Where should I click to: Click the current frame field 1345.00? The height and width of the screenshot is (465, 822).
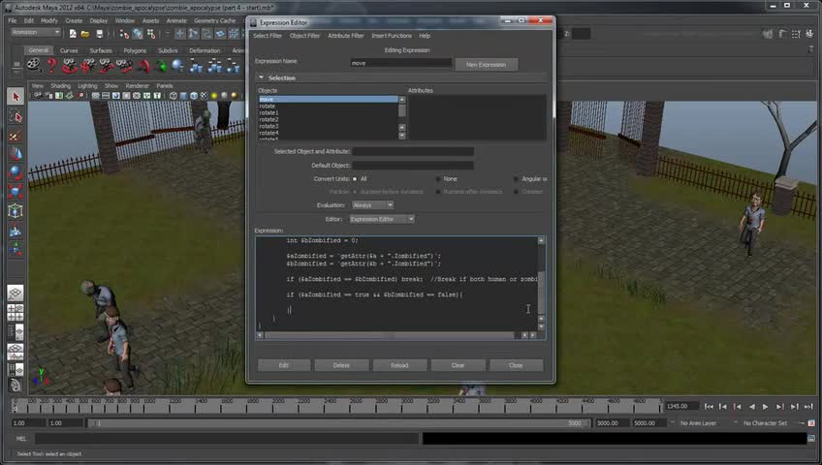click(x=682, y=406)
